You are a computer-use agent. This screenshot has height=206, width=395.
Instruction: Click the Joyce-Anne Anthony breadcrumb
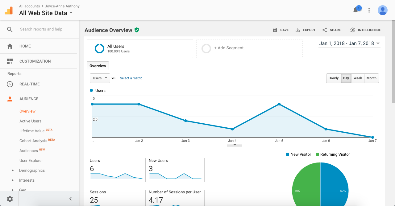click(x=62, y=6)
